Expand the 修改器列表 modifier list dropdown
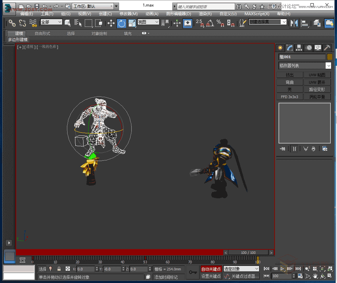337x283 pixels. [328, 66]
